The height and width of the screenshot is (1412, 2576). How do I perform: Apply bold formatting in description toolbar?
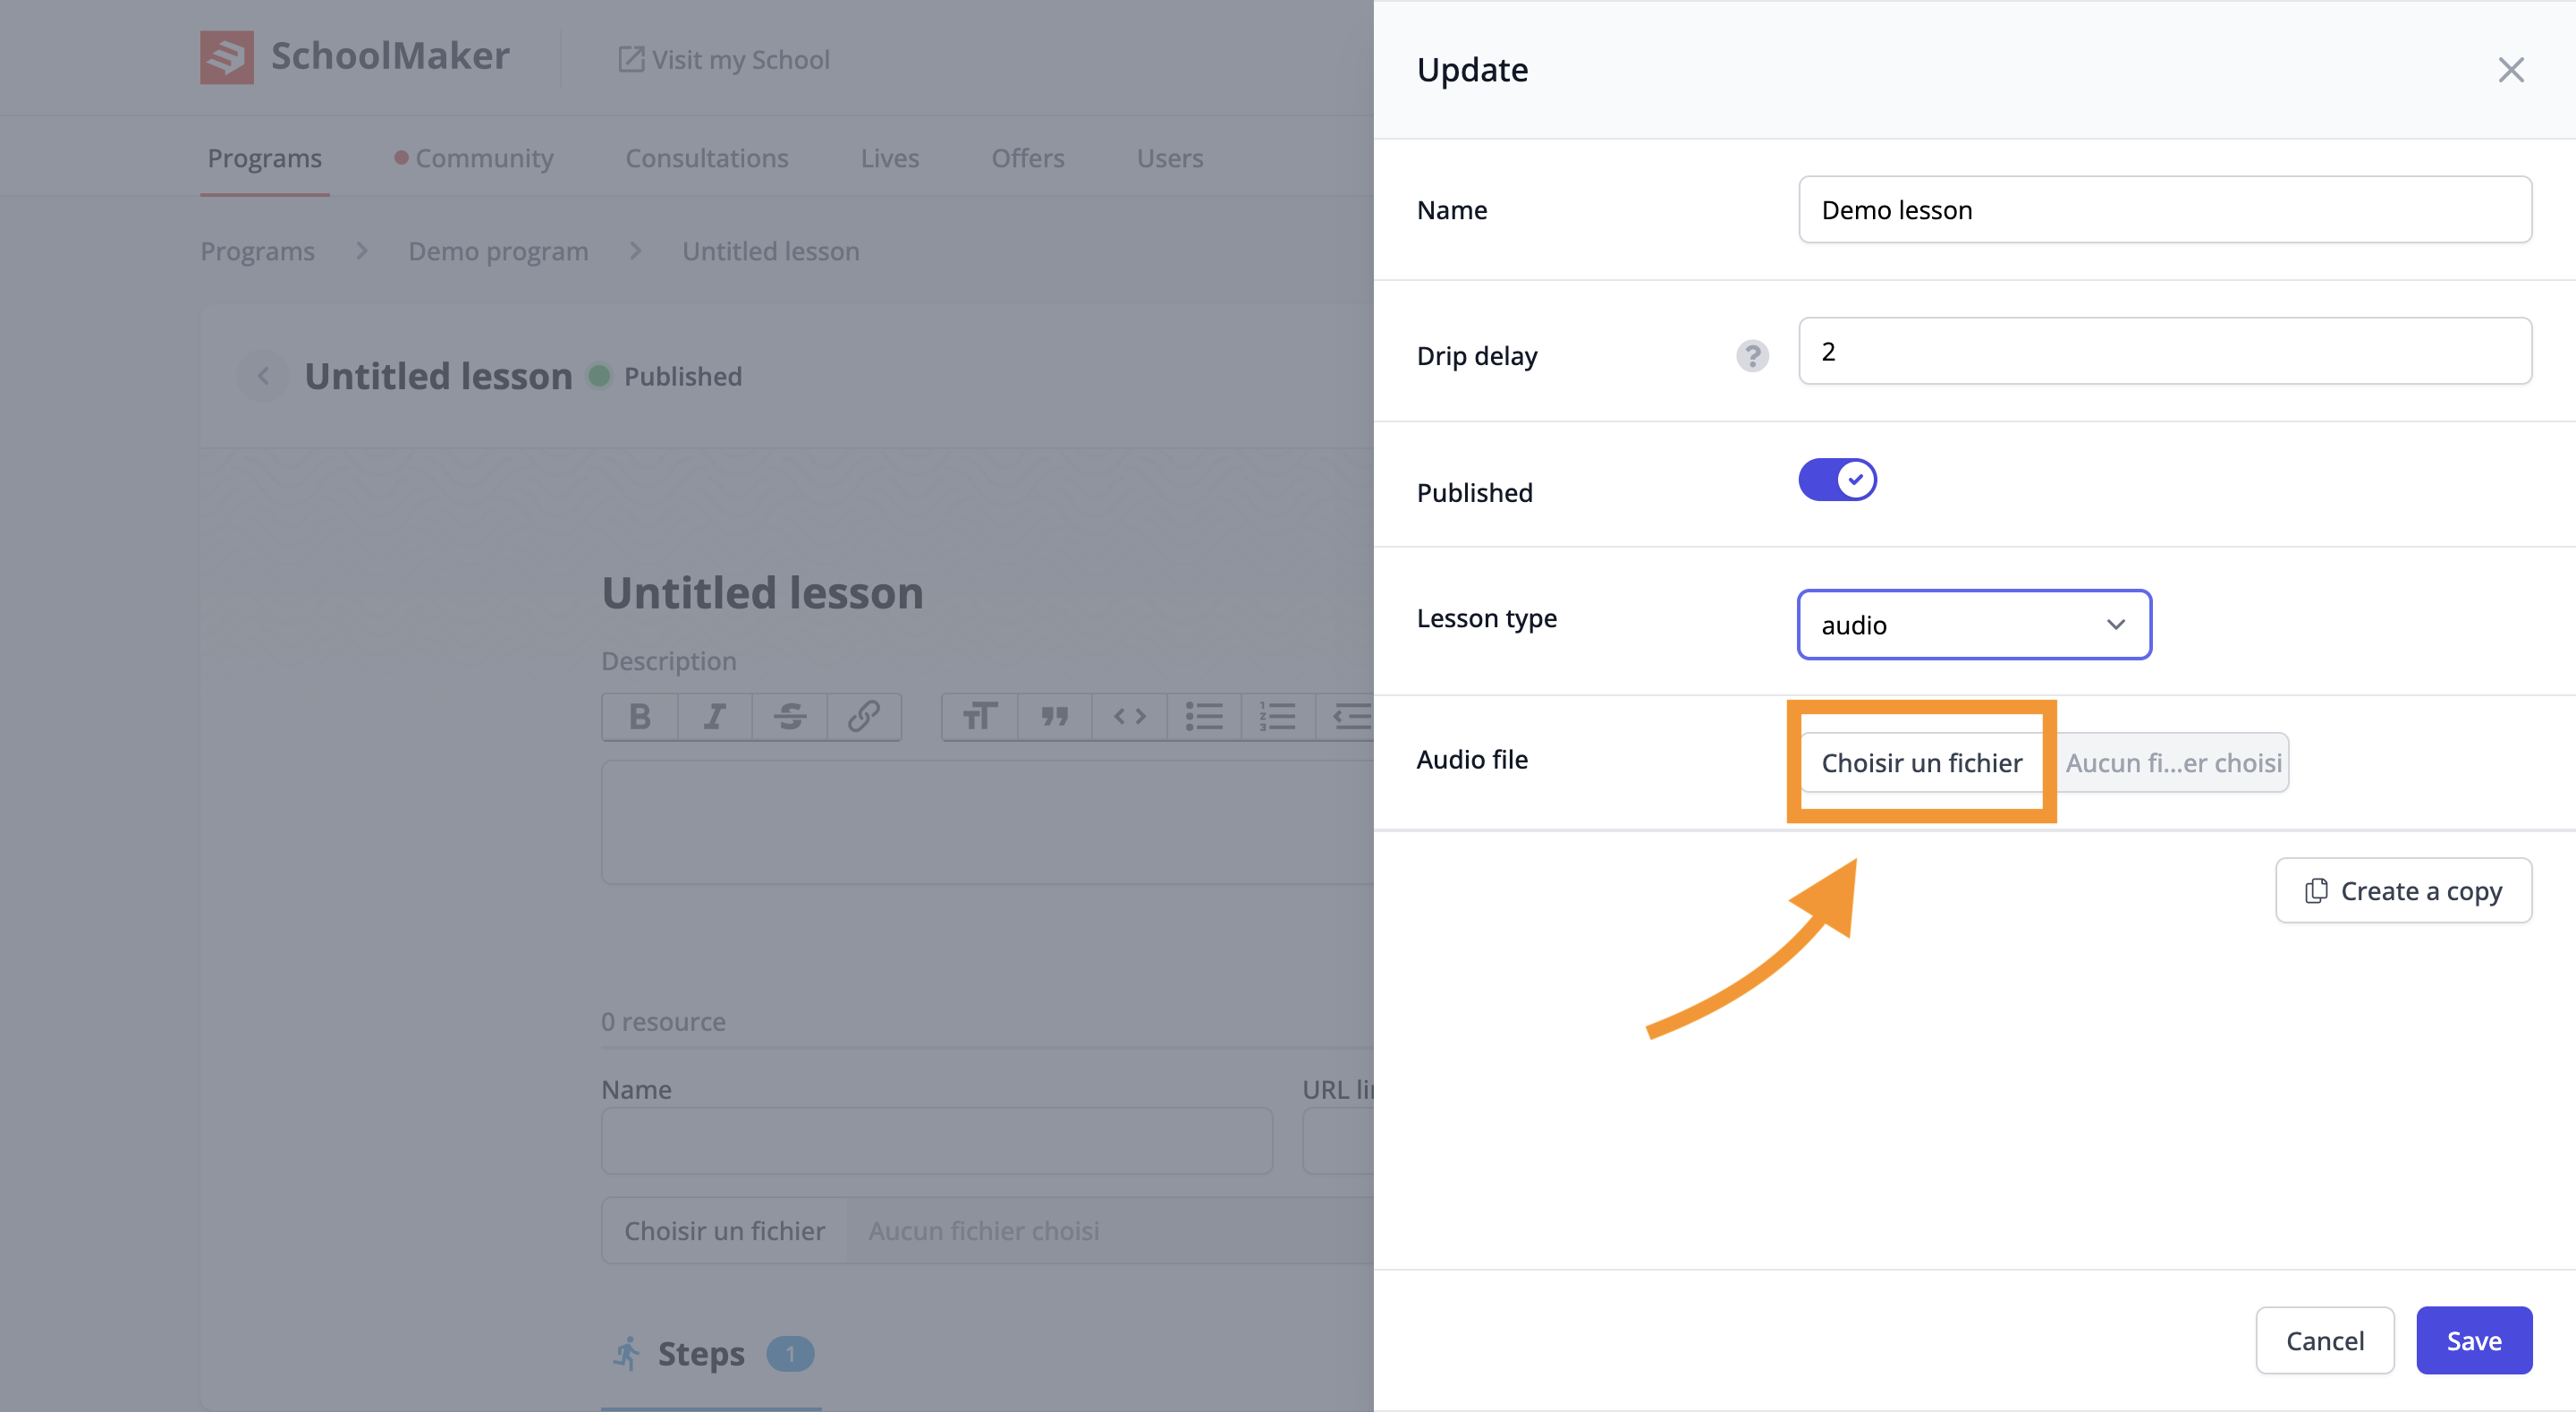point(640,717)
